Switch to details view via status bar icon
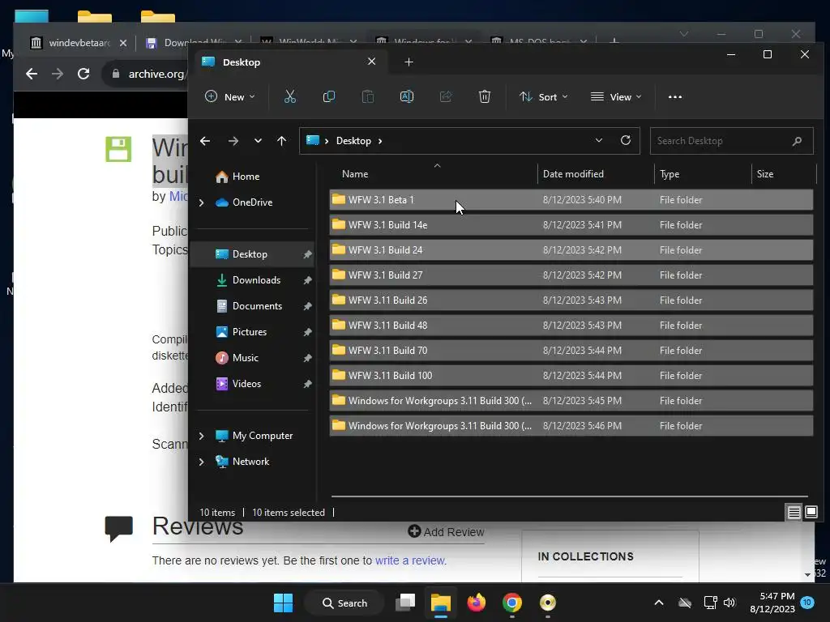The image size is (830, 622). [794, 512]
